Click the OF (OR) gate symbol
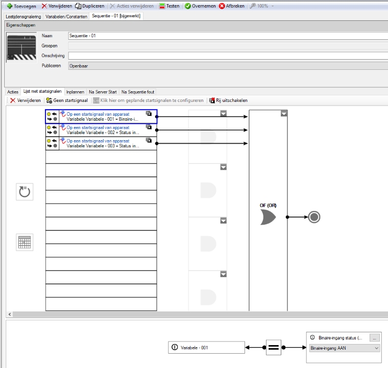Viewport: 388px width, 368px height. point(268,218)
